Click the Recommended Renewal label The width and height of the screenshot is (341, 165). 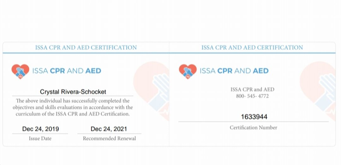[x=109, y=139]
